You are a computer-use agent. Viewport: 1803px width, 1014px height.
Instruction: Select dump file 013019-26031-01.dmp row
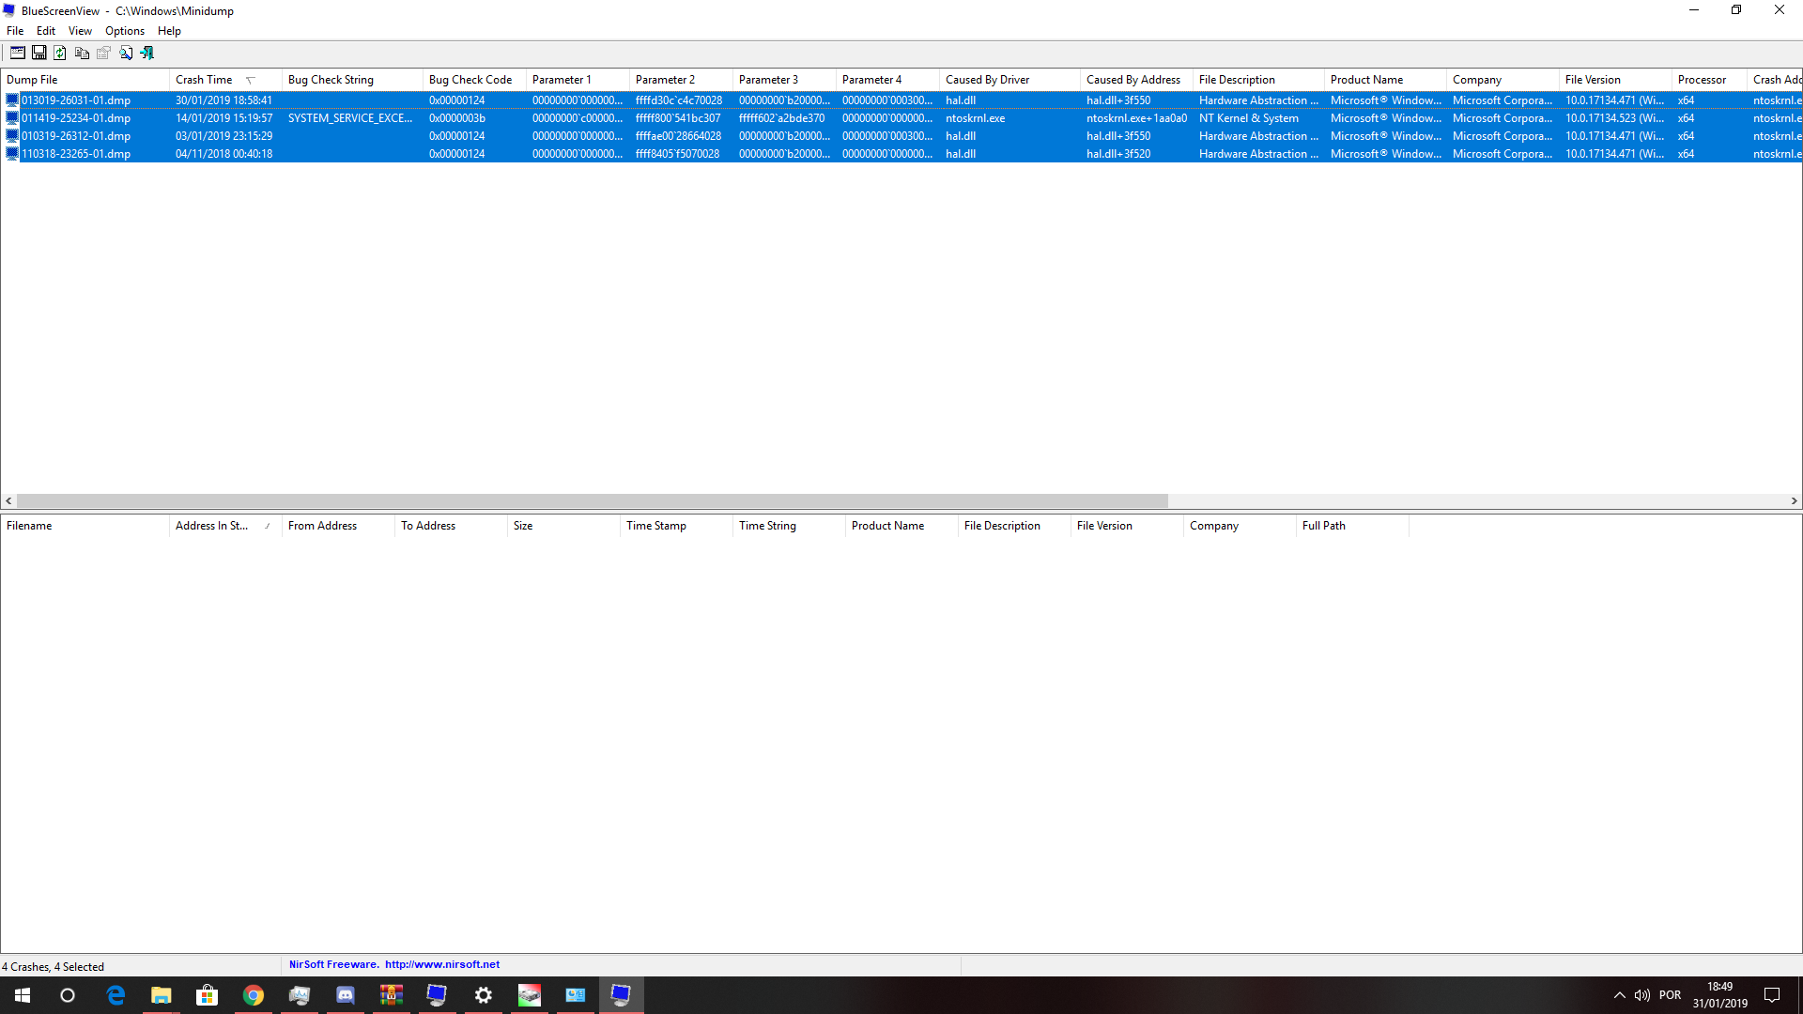click(x=901, y=100)
